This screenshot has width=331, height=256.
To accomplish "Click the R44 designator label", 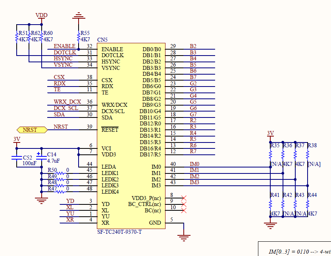I will click(312, 195).
